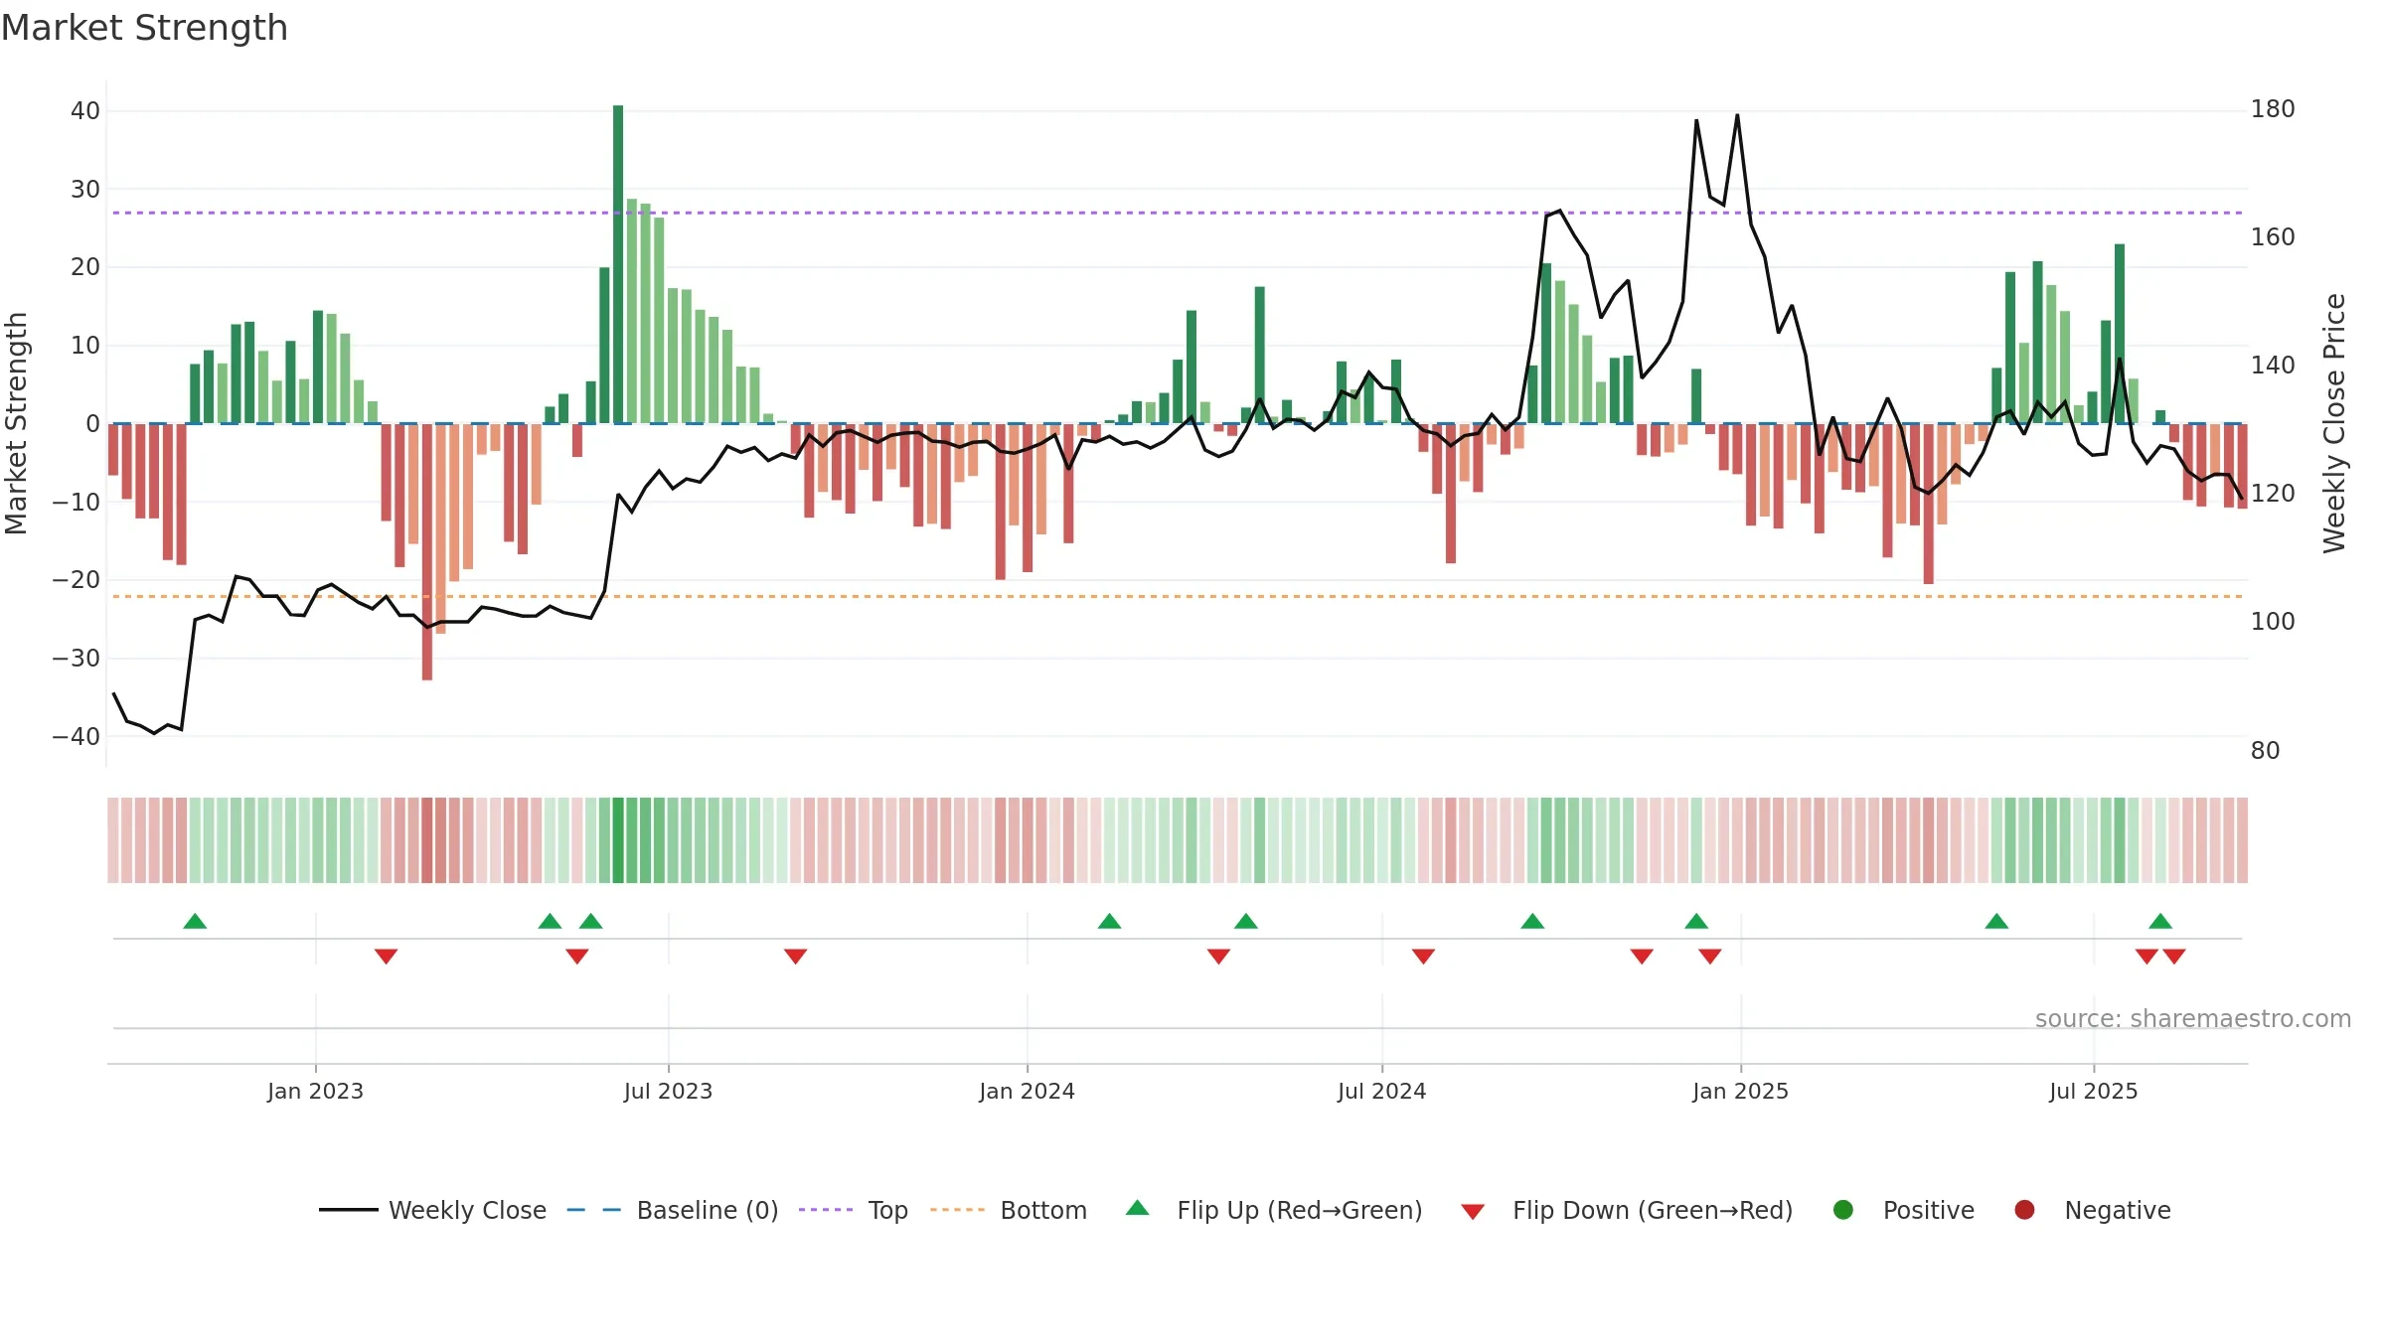This screenshot has height=1341, width=2385.
Task: Click the 'Jan 2025' x-axis label
Action: [x=1740, y=1091]
